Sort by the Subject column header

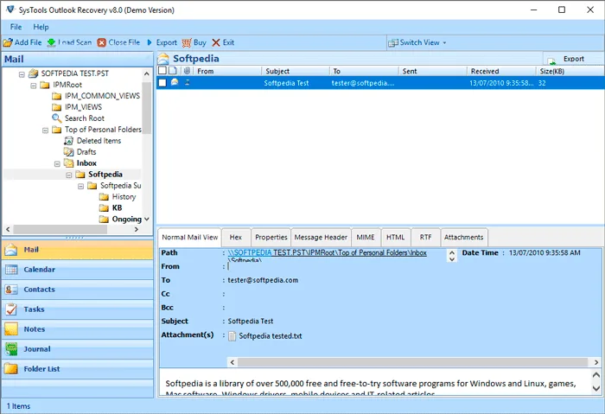point(296,71)
